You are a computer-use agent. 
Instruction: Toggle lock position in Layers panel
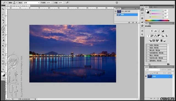155,73
